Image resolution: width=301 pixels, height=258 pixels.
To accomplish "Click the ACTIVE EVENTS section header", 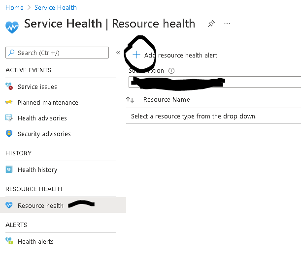I will pyautogui.click(x=28, y=70).
